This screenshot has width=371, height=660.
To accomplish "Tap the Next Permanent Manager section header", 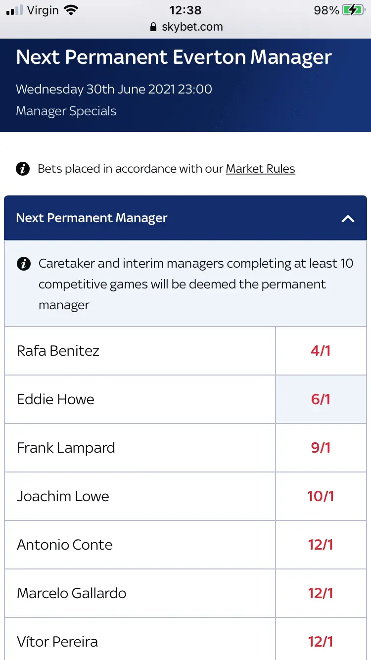I will pyautogui.click(x=92, y=218).
